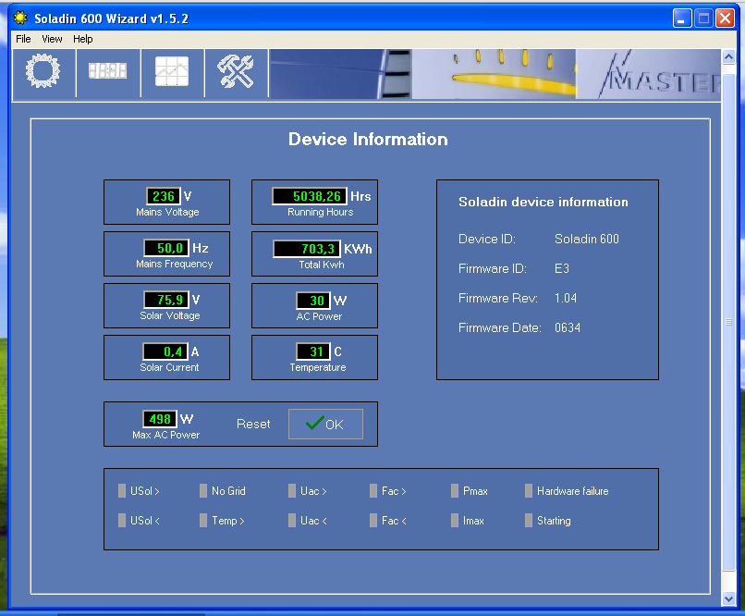745x616 pixels.
Task: Open the View menu
Action: [x=52, y=39]
